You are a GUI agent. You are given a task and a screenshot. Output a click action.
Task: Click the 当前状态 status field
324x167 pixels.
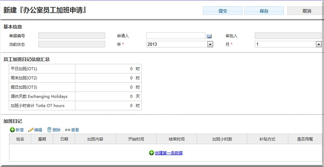(x=72, y=44)
